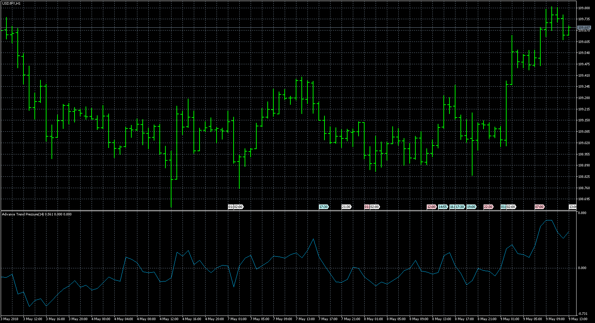The image size is (595, 323).
Task: Click the cyan 19:00 event marker
Action: [x=471, y=207]
